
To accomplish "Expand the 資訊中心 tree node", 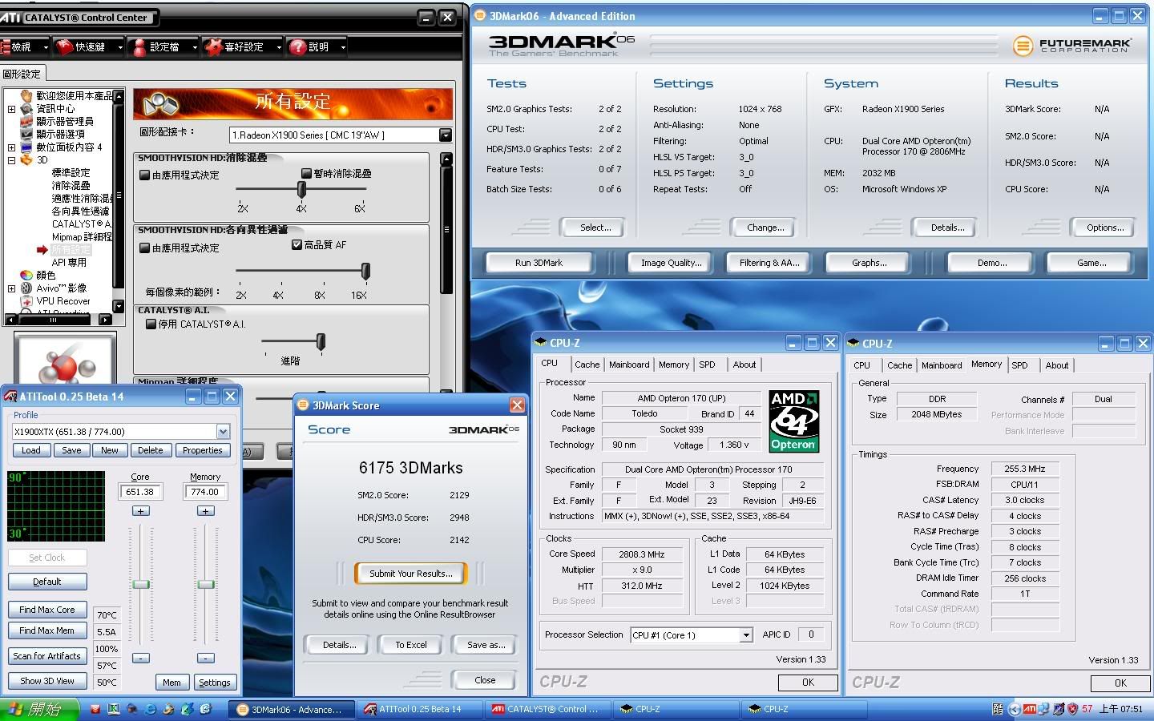I will 11,108.
